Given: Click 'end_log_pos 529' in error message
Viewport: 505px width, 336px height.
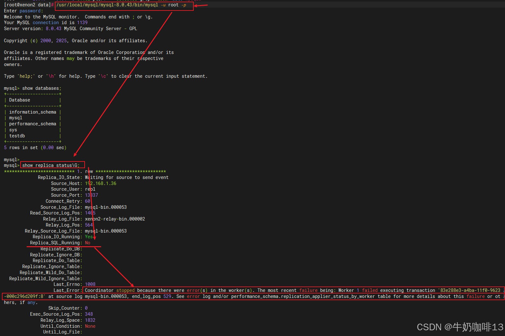Looking at the screenshot, I should coord(152,297).
